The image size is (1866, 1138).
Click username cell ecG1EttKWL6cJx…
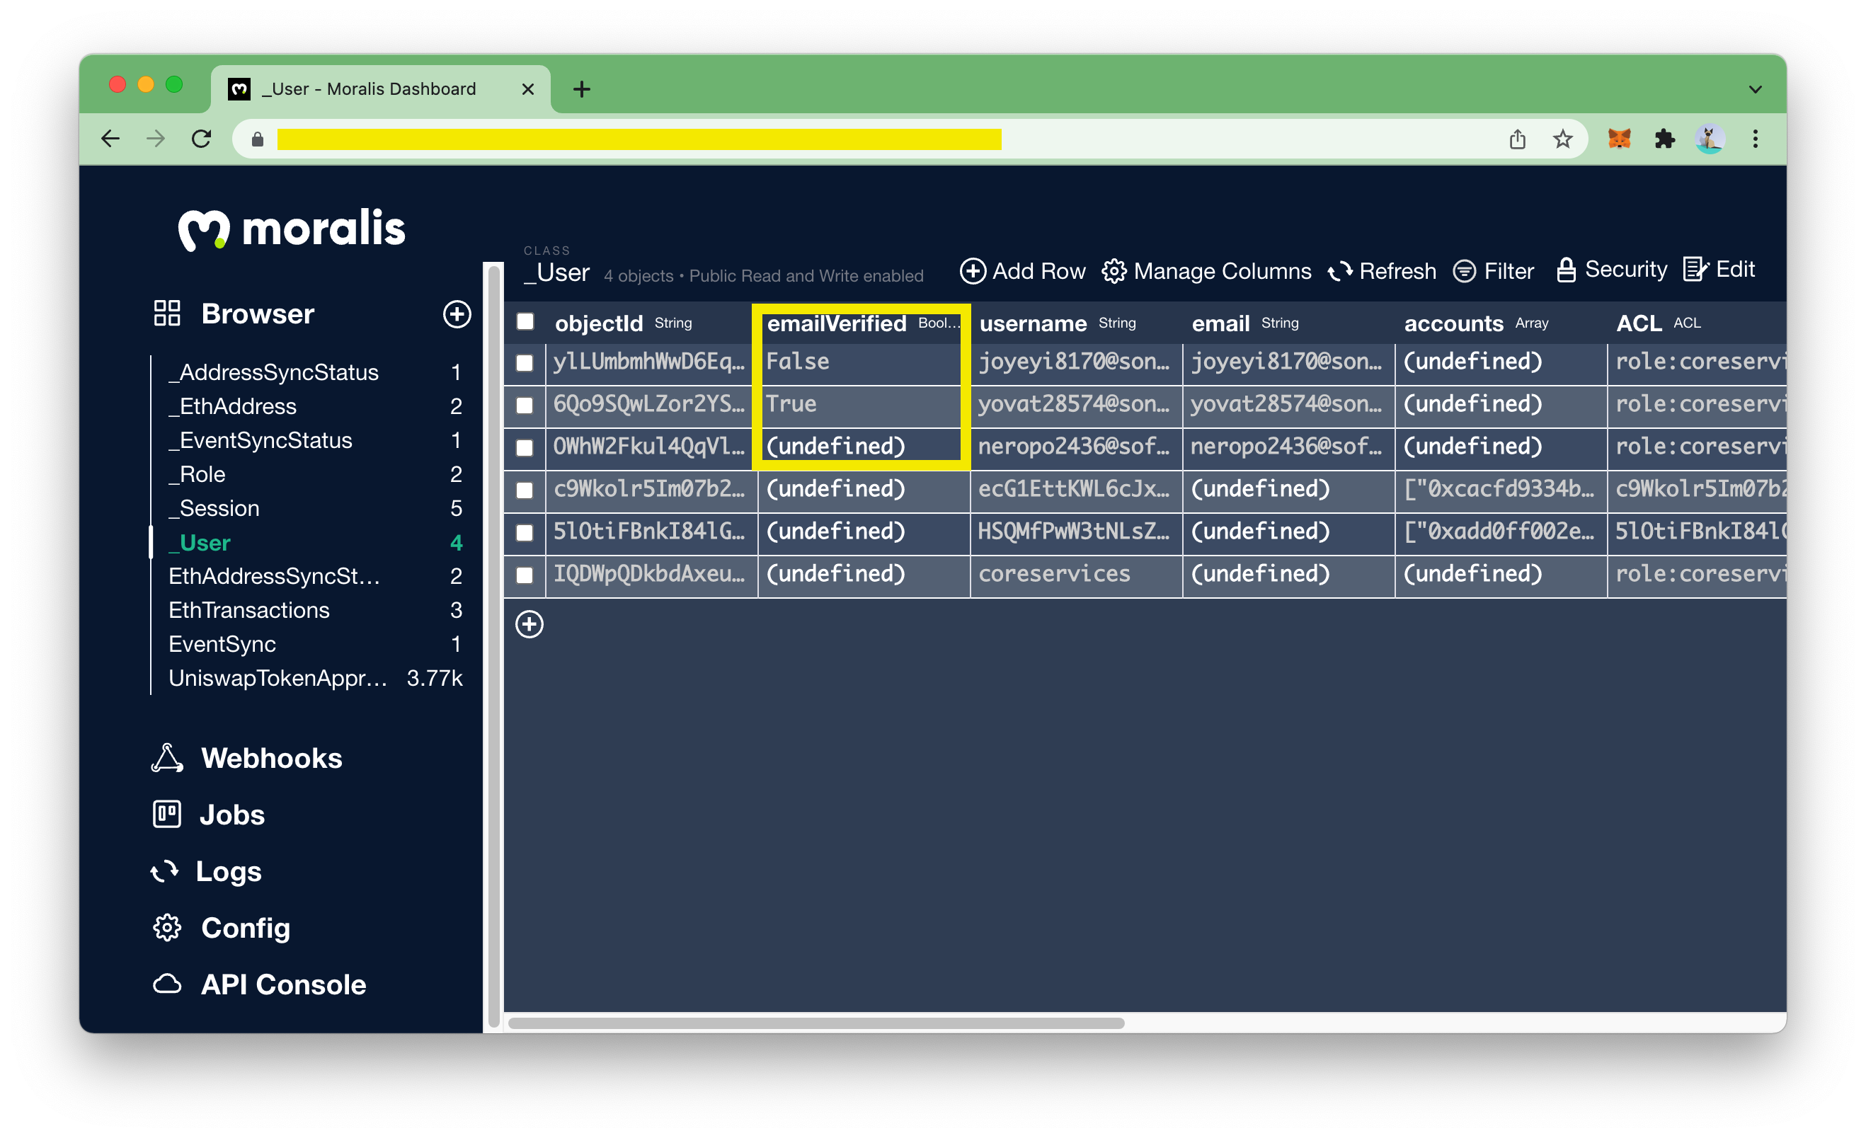pos(1076,490)
